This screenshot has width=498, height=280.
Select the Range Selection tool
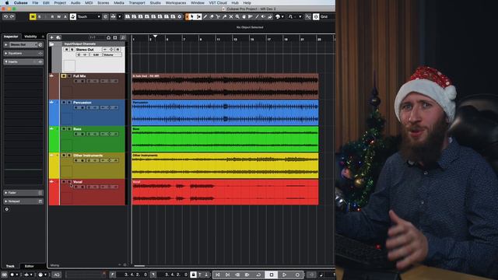tap(199, 16)
